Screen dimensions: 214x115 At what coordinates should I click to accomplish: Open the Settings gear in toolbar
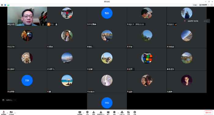click(x=135, y=113)
